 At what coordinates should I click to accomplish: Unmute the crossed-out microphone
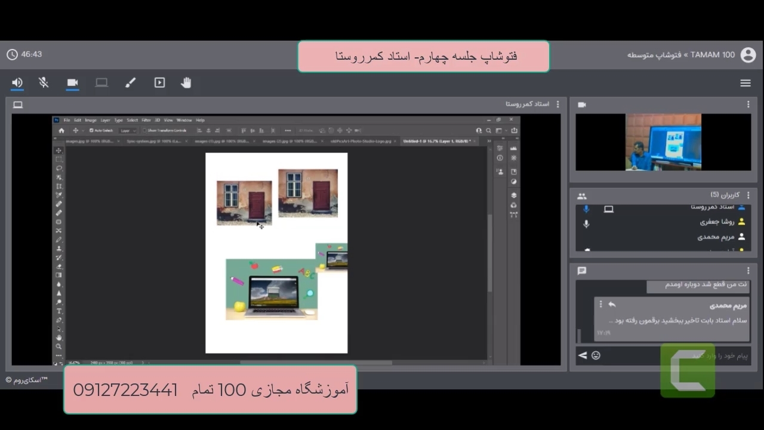click(x=44, y=83)
